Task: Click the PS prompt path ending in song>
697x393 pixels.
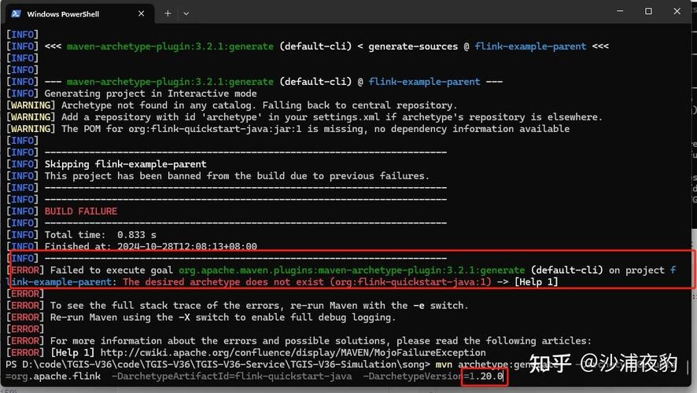Action: pos(218,365)
